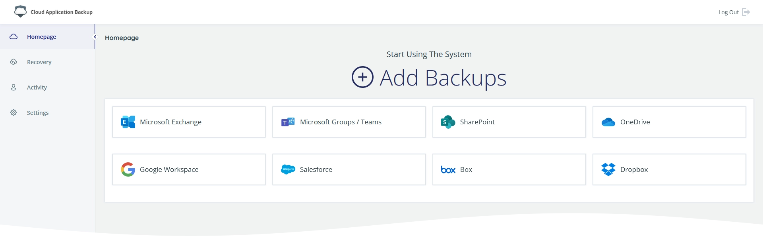The image size is (763, 236).
Task: Click the Salesforce cloud logo icon
Action: click(x=288, y=169)
